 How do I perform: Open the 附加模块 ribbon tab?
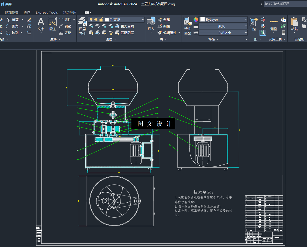tap(11, 12)
